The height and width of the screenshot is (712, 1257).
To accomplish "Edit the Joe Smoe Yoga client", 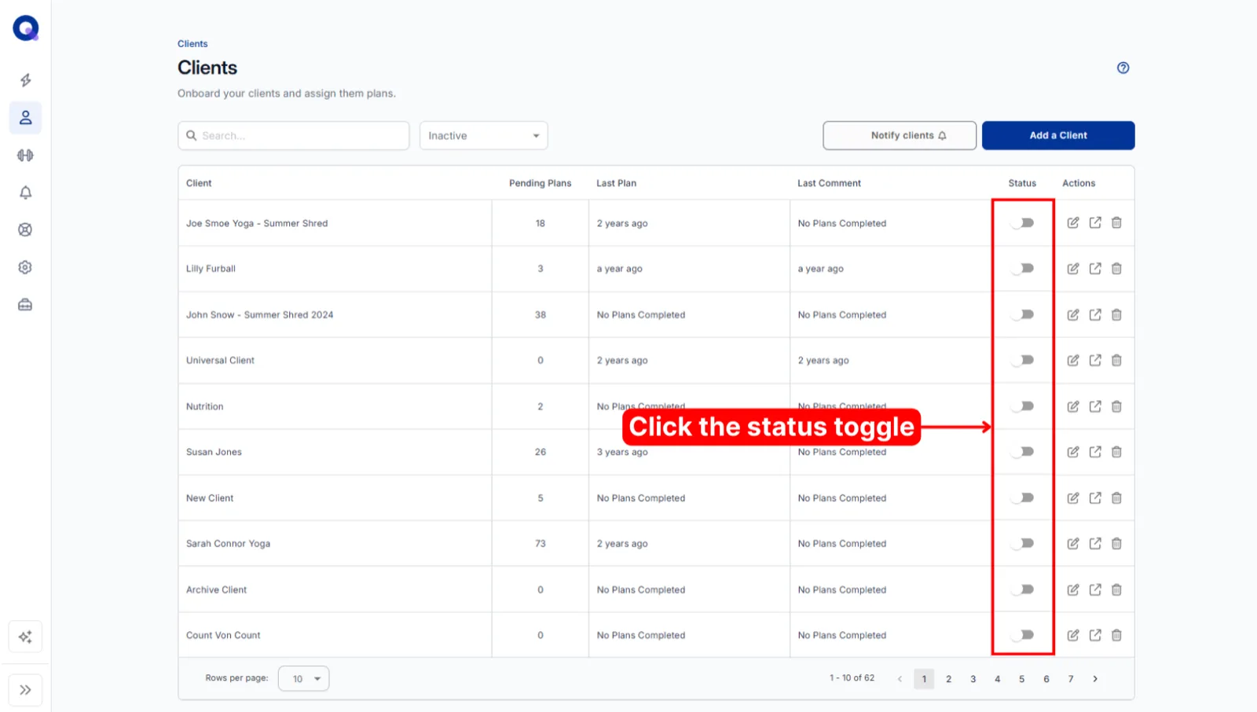I will pyautogui.click(x=1073, y=223).
